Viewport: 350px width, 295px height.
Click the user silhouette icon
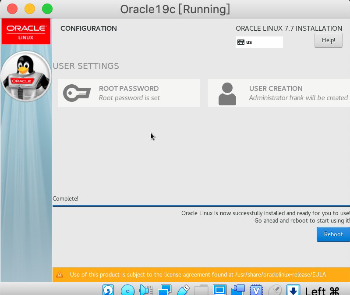pyautogui.click(x=227, y=94)
